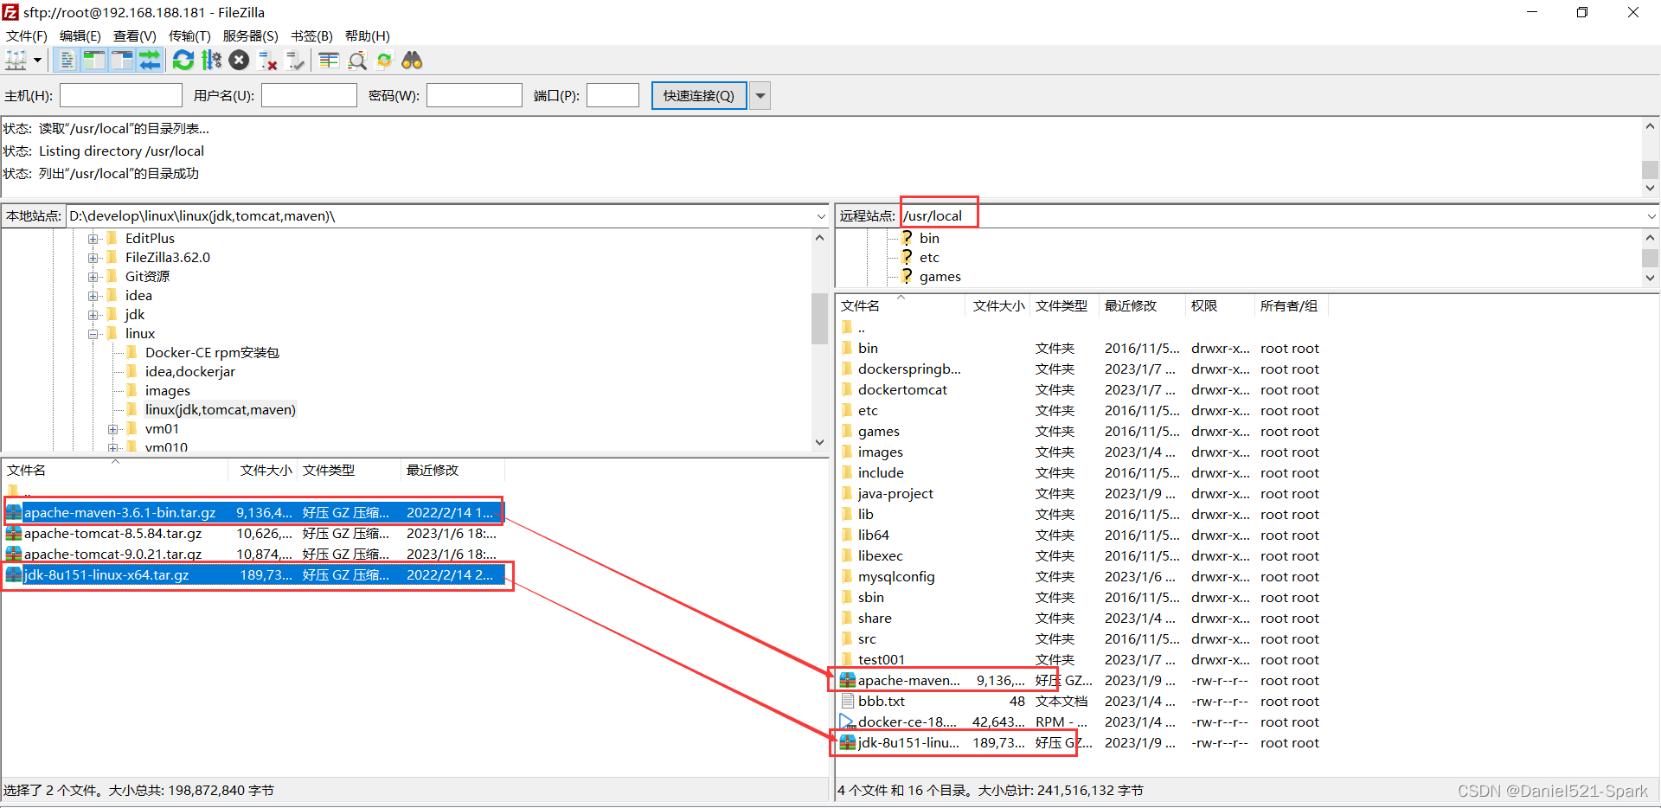Click the 密码 password field
This screenshot has height=808, width=1661.
474,95
